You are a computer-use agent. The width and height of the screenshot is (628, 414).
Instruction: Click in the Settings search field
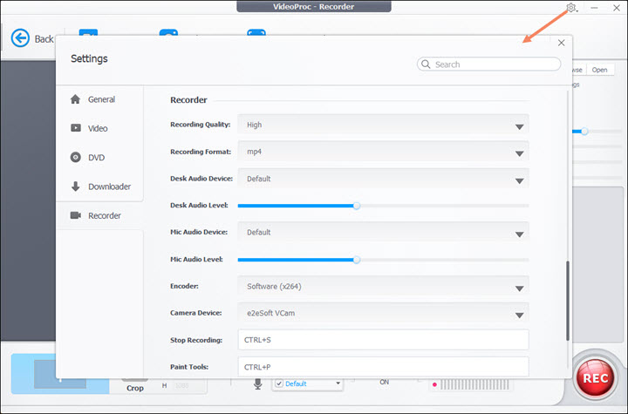click(488, 64)
